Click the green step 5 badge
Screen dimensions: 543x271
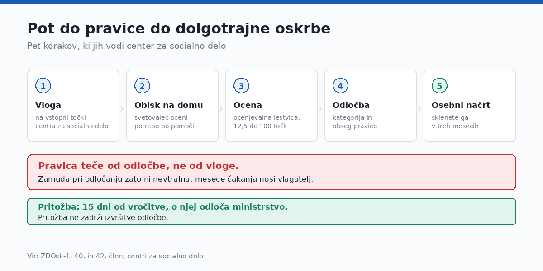pyautogui.click(x=439, y=86)
